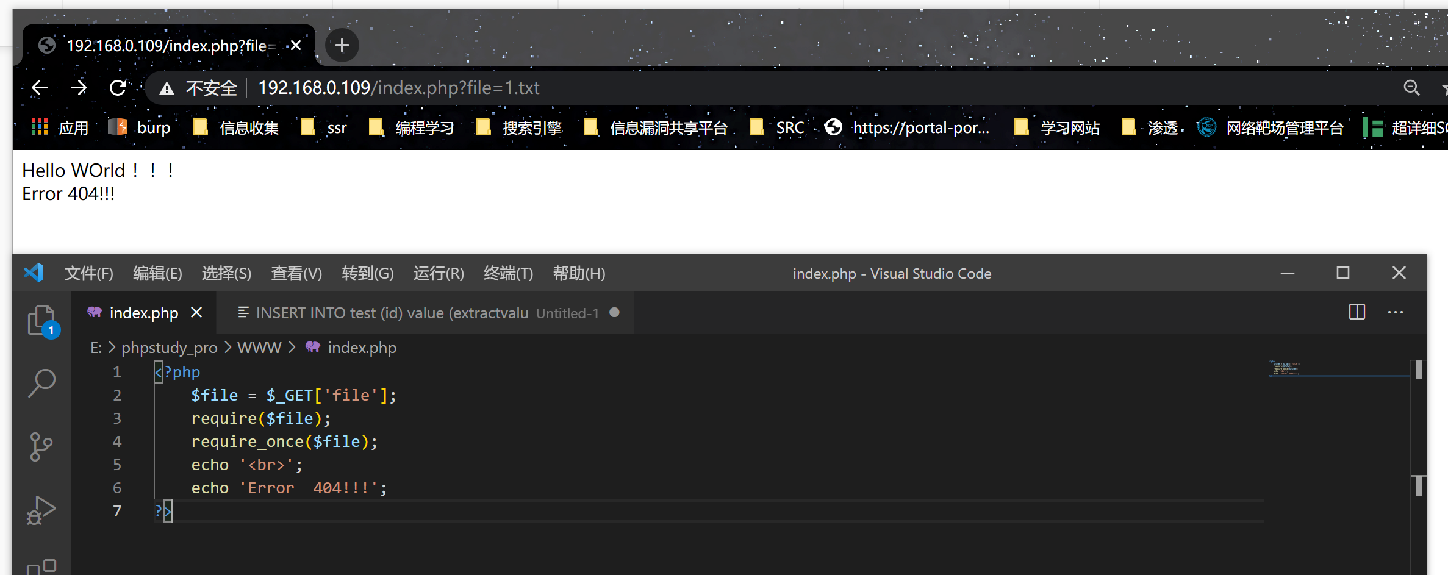This screenshot has height=575, width=1448.
Task: Open the Extensions view icon
Action: [41, 567]
